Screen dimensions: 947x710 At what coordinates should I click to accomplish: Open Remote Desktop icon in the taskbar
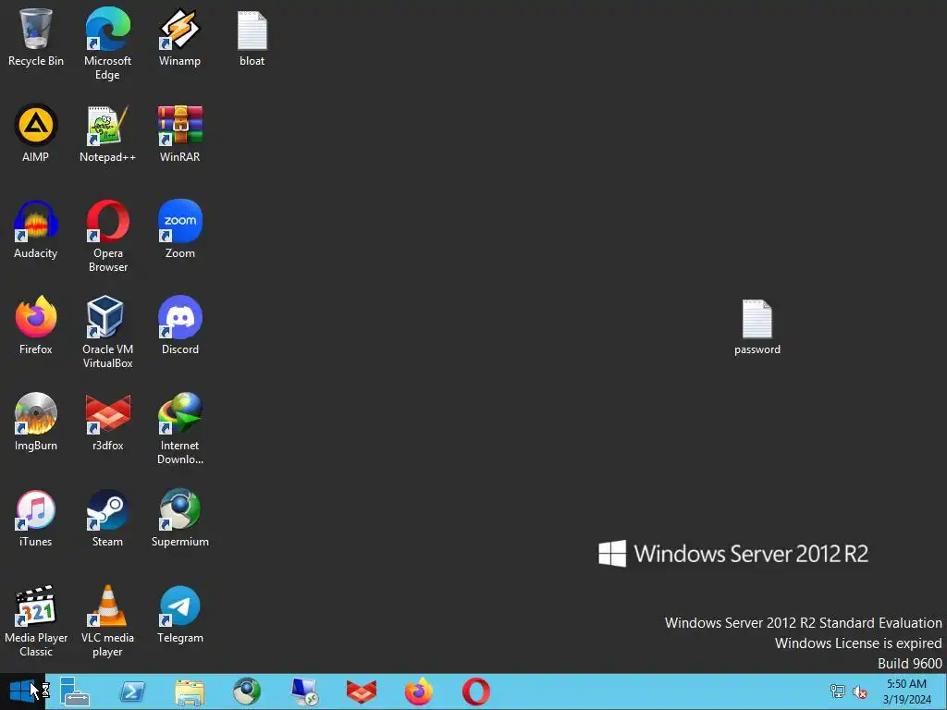pos(304,692)
